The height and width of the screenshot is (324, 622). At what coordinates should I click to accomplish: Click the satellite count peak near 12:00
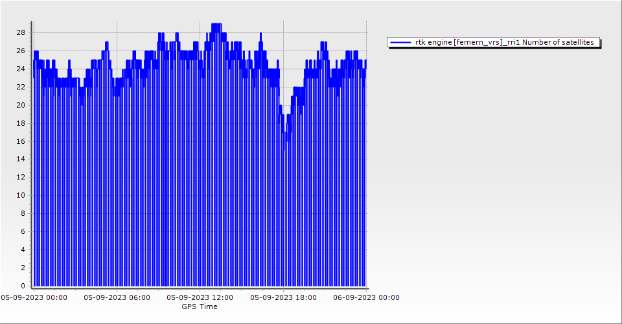tap(216, 24)
